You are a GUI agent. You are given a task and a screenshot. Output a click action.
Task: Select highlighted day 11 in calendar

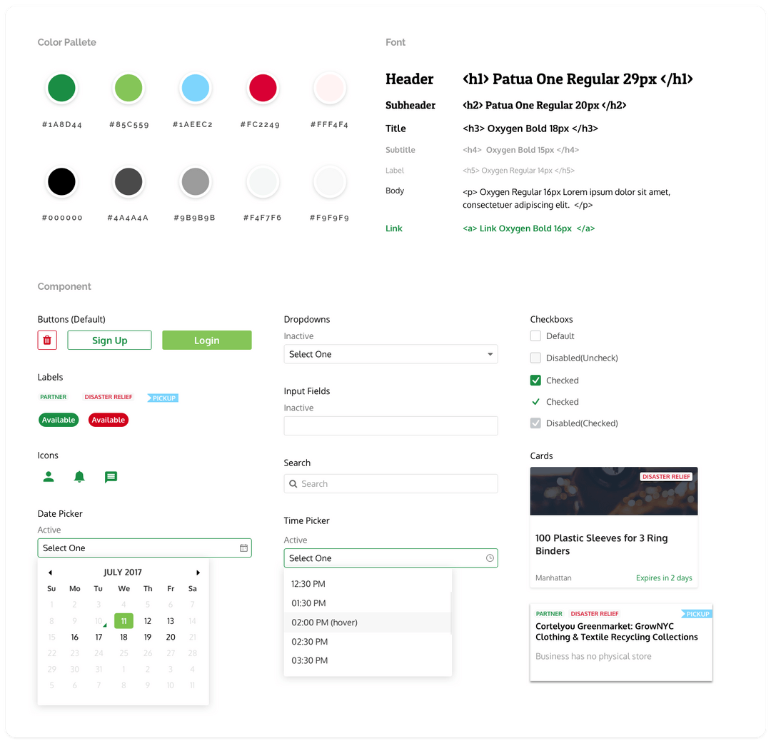coord(124,621)
